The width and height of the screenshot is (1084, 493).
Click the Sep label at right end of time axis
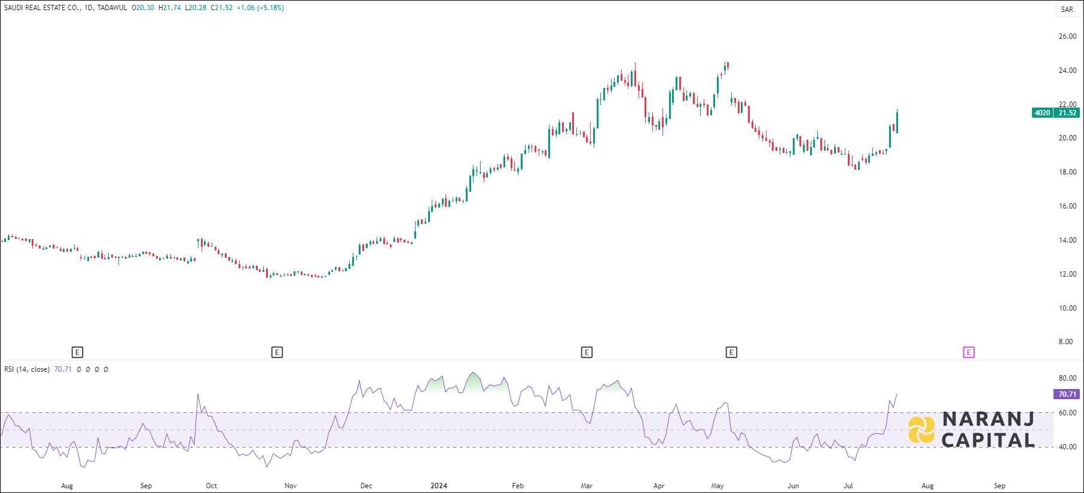coord(1000,486)
